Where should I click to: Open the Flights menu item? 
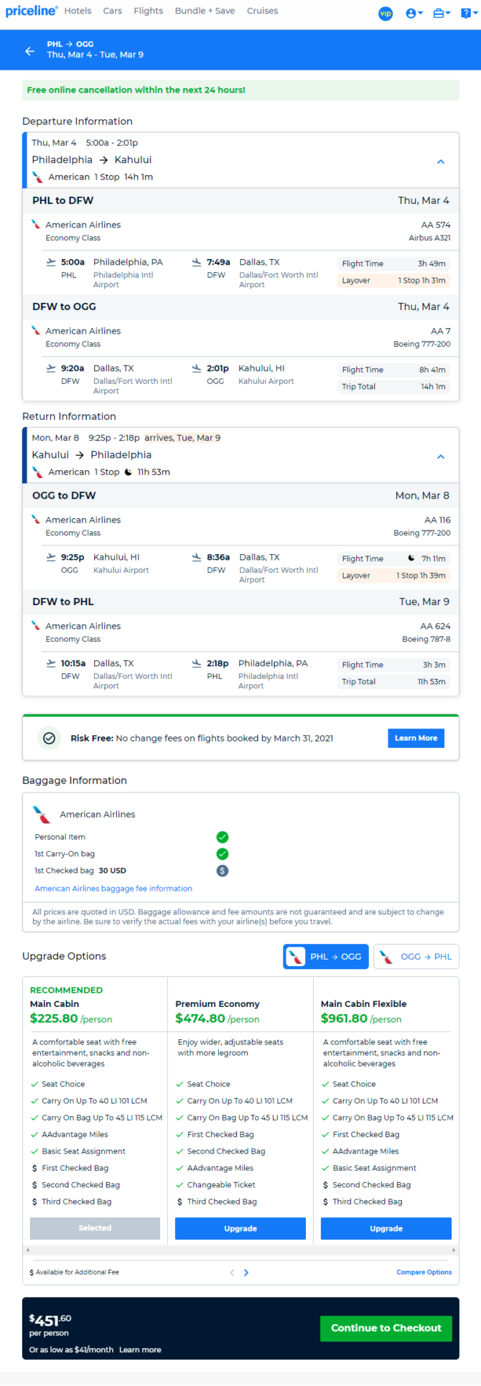(149, 11)
